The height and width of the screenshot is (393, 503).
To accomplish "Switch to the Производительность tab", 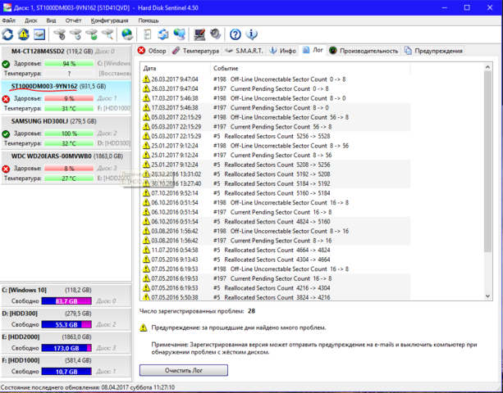I will pos(364,51).
